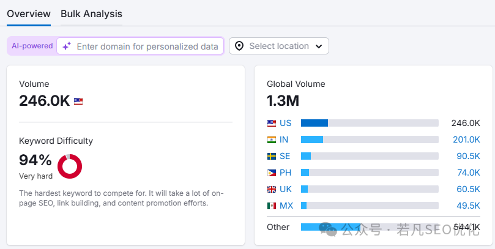Switch to the Bulk Analysis tab
495x249 pixels.
(91, 13)
